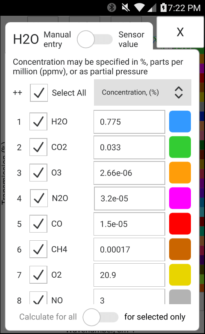Edit the H2O concentration field 0.775

tap(129, 122)
